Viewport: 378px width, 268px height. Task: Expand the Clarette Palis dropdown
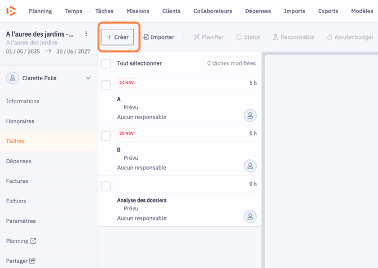(x=88, y=78)
